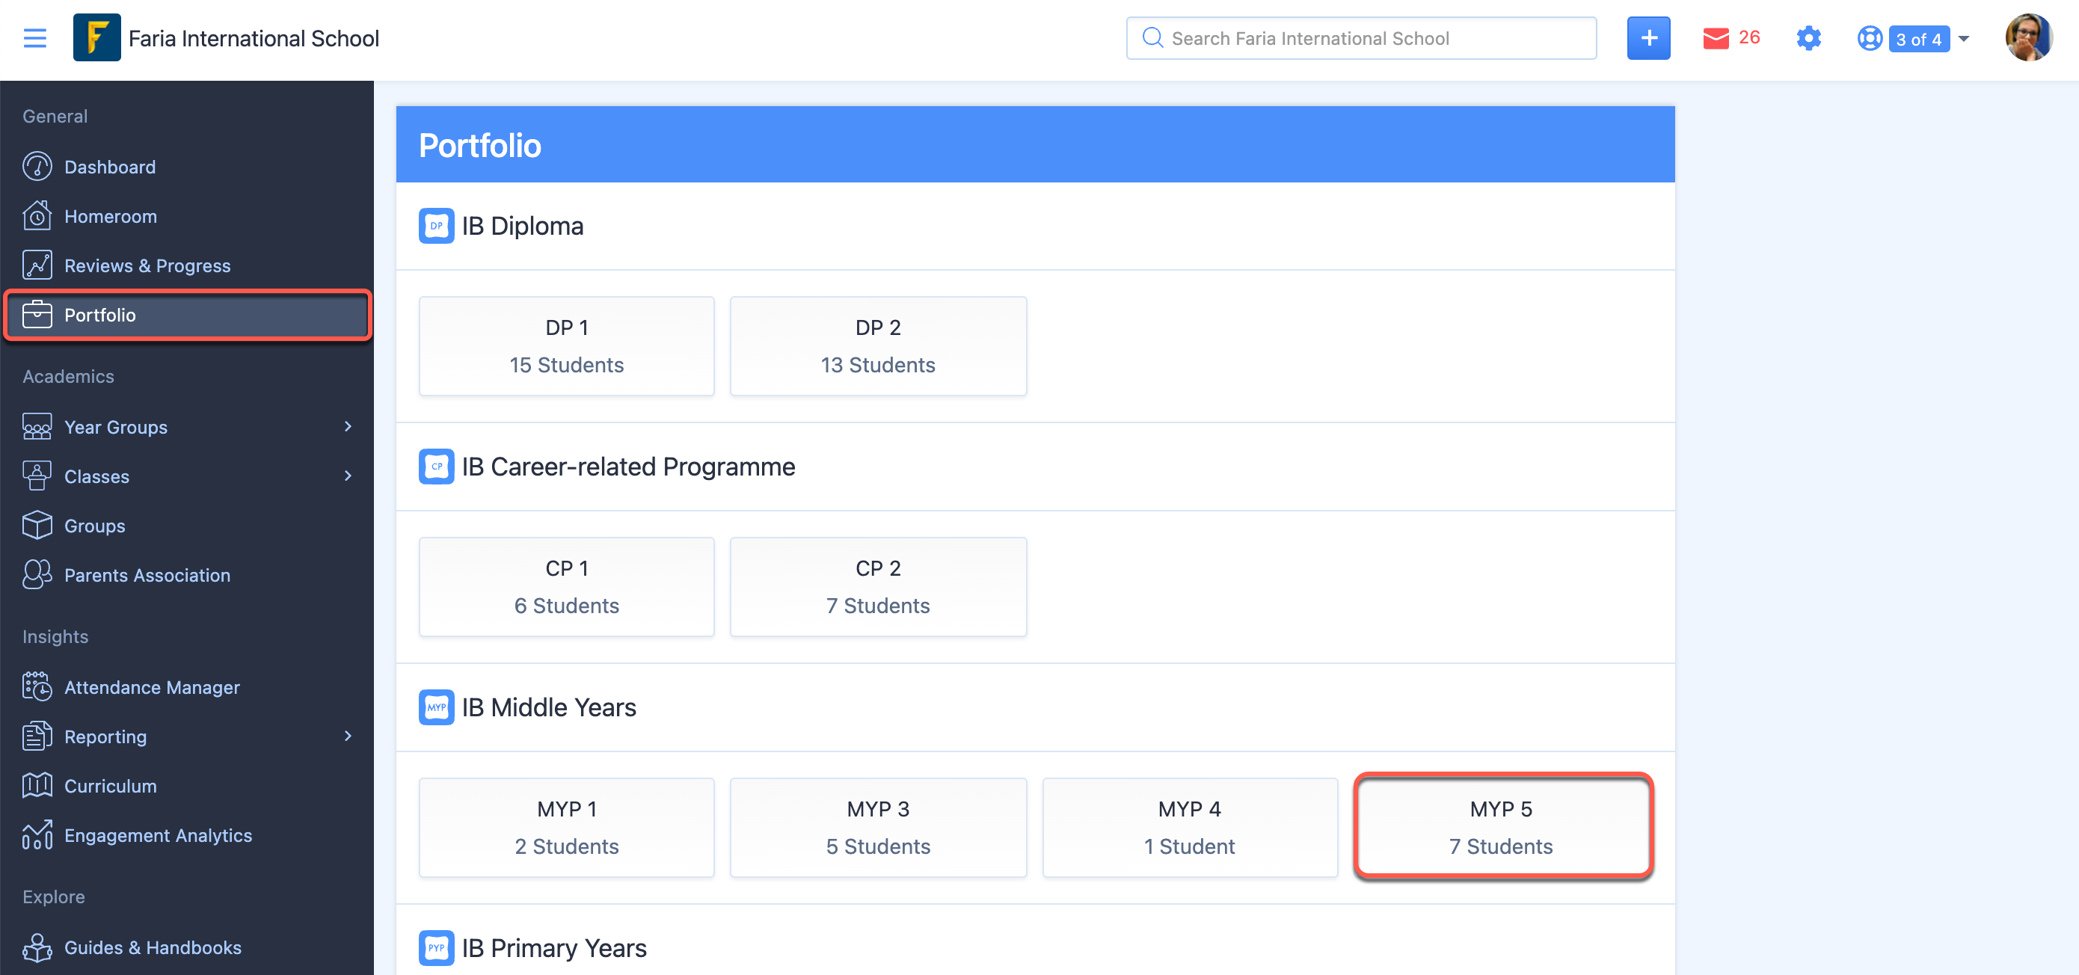Open the settings gear icon

[x=1808, y=38]
